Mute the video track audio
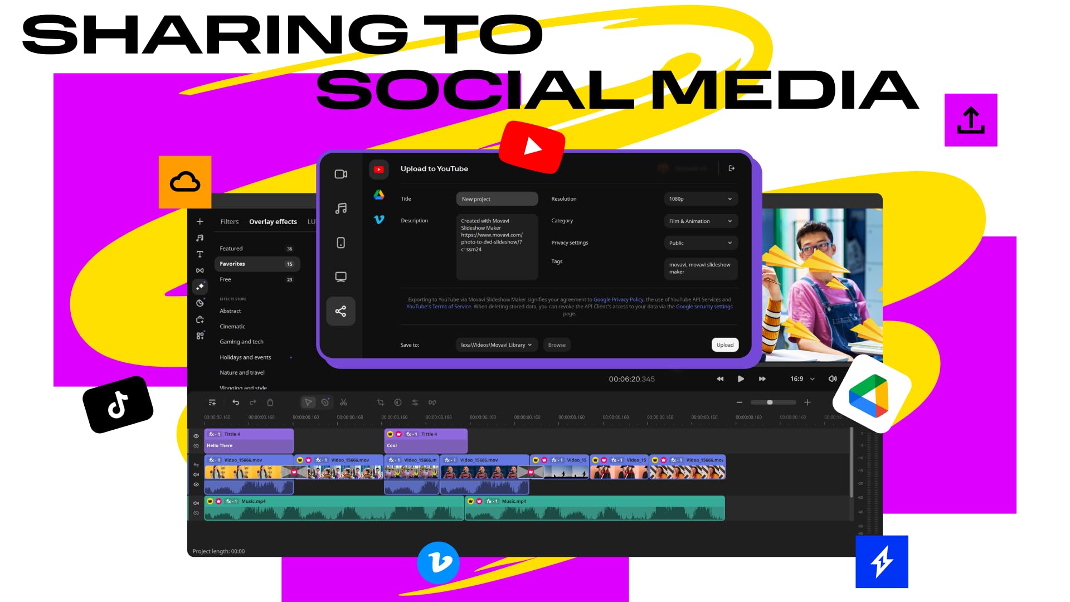Image resolution: width=1070 pixels, height=602 pixels. 196,475
